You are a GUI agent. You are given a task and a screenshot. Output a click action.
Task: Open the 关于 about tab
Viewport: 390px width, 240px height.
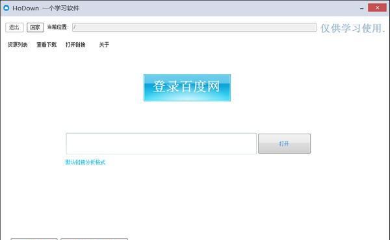104,45
